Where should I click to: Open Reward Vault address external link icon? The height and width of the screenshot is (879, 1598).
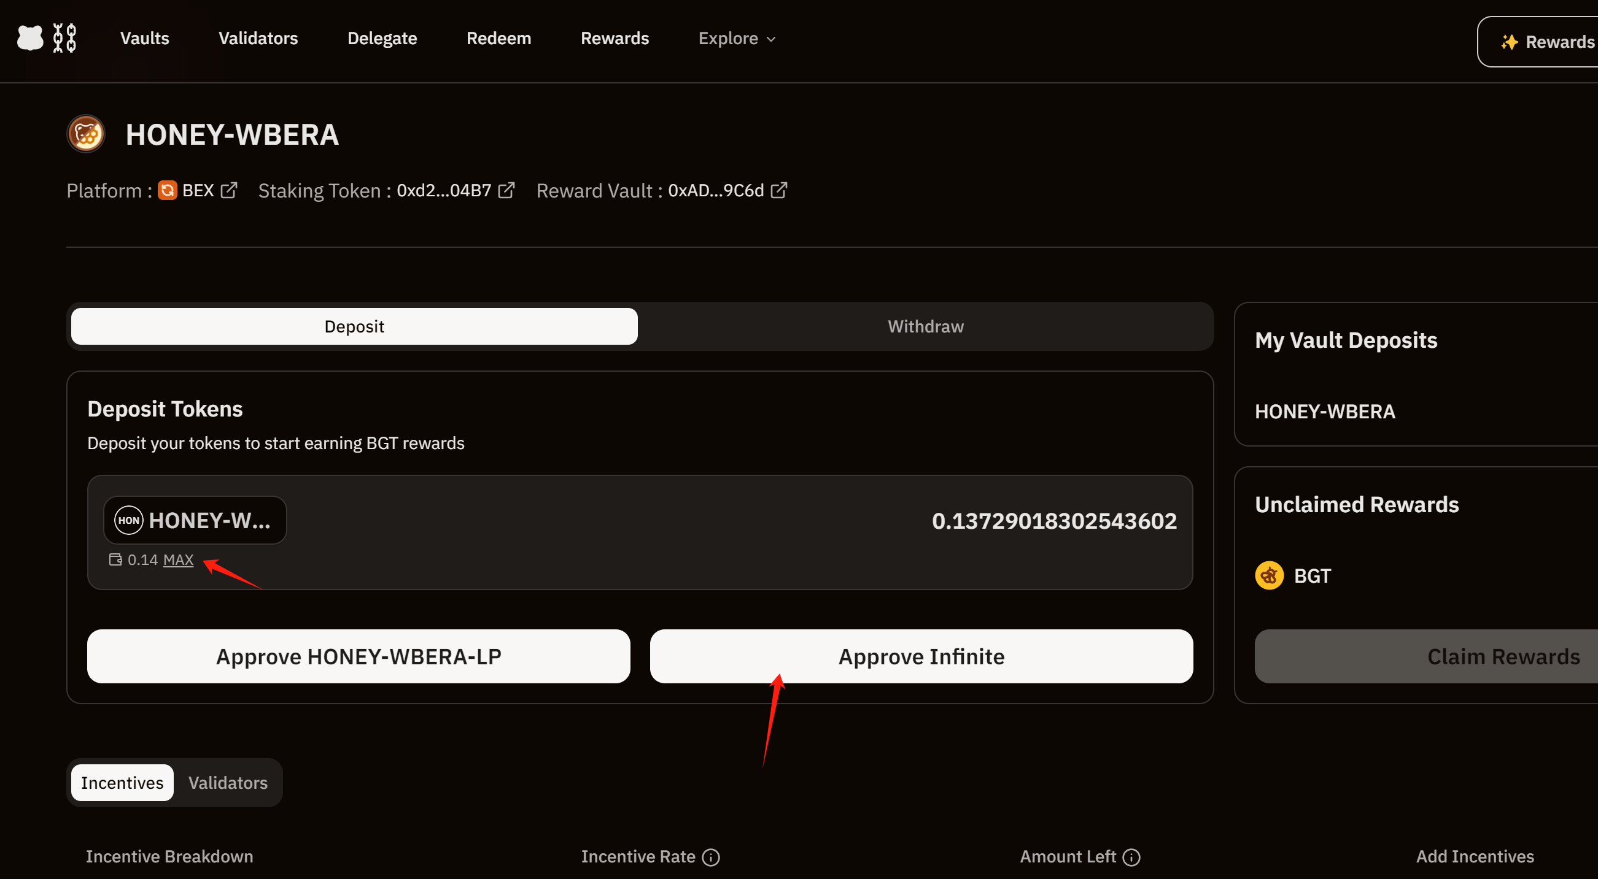coord(778,190)
